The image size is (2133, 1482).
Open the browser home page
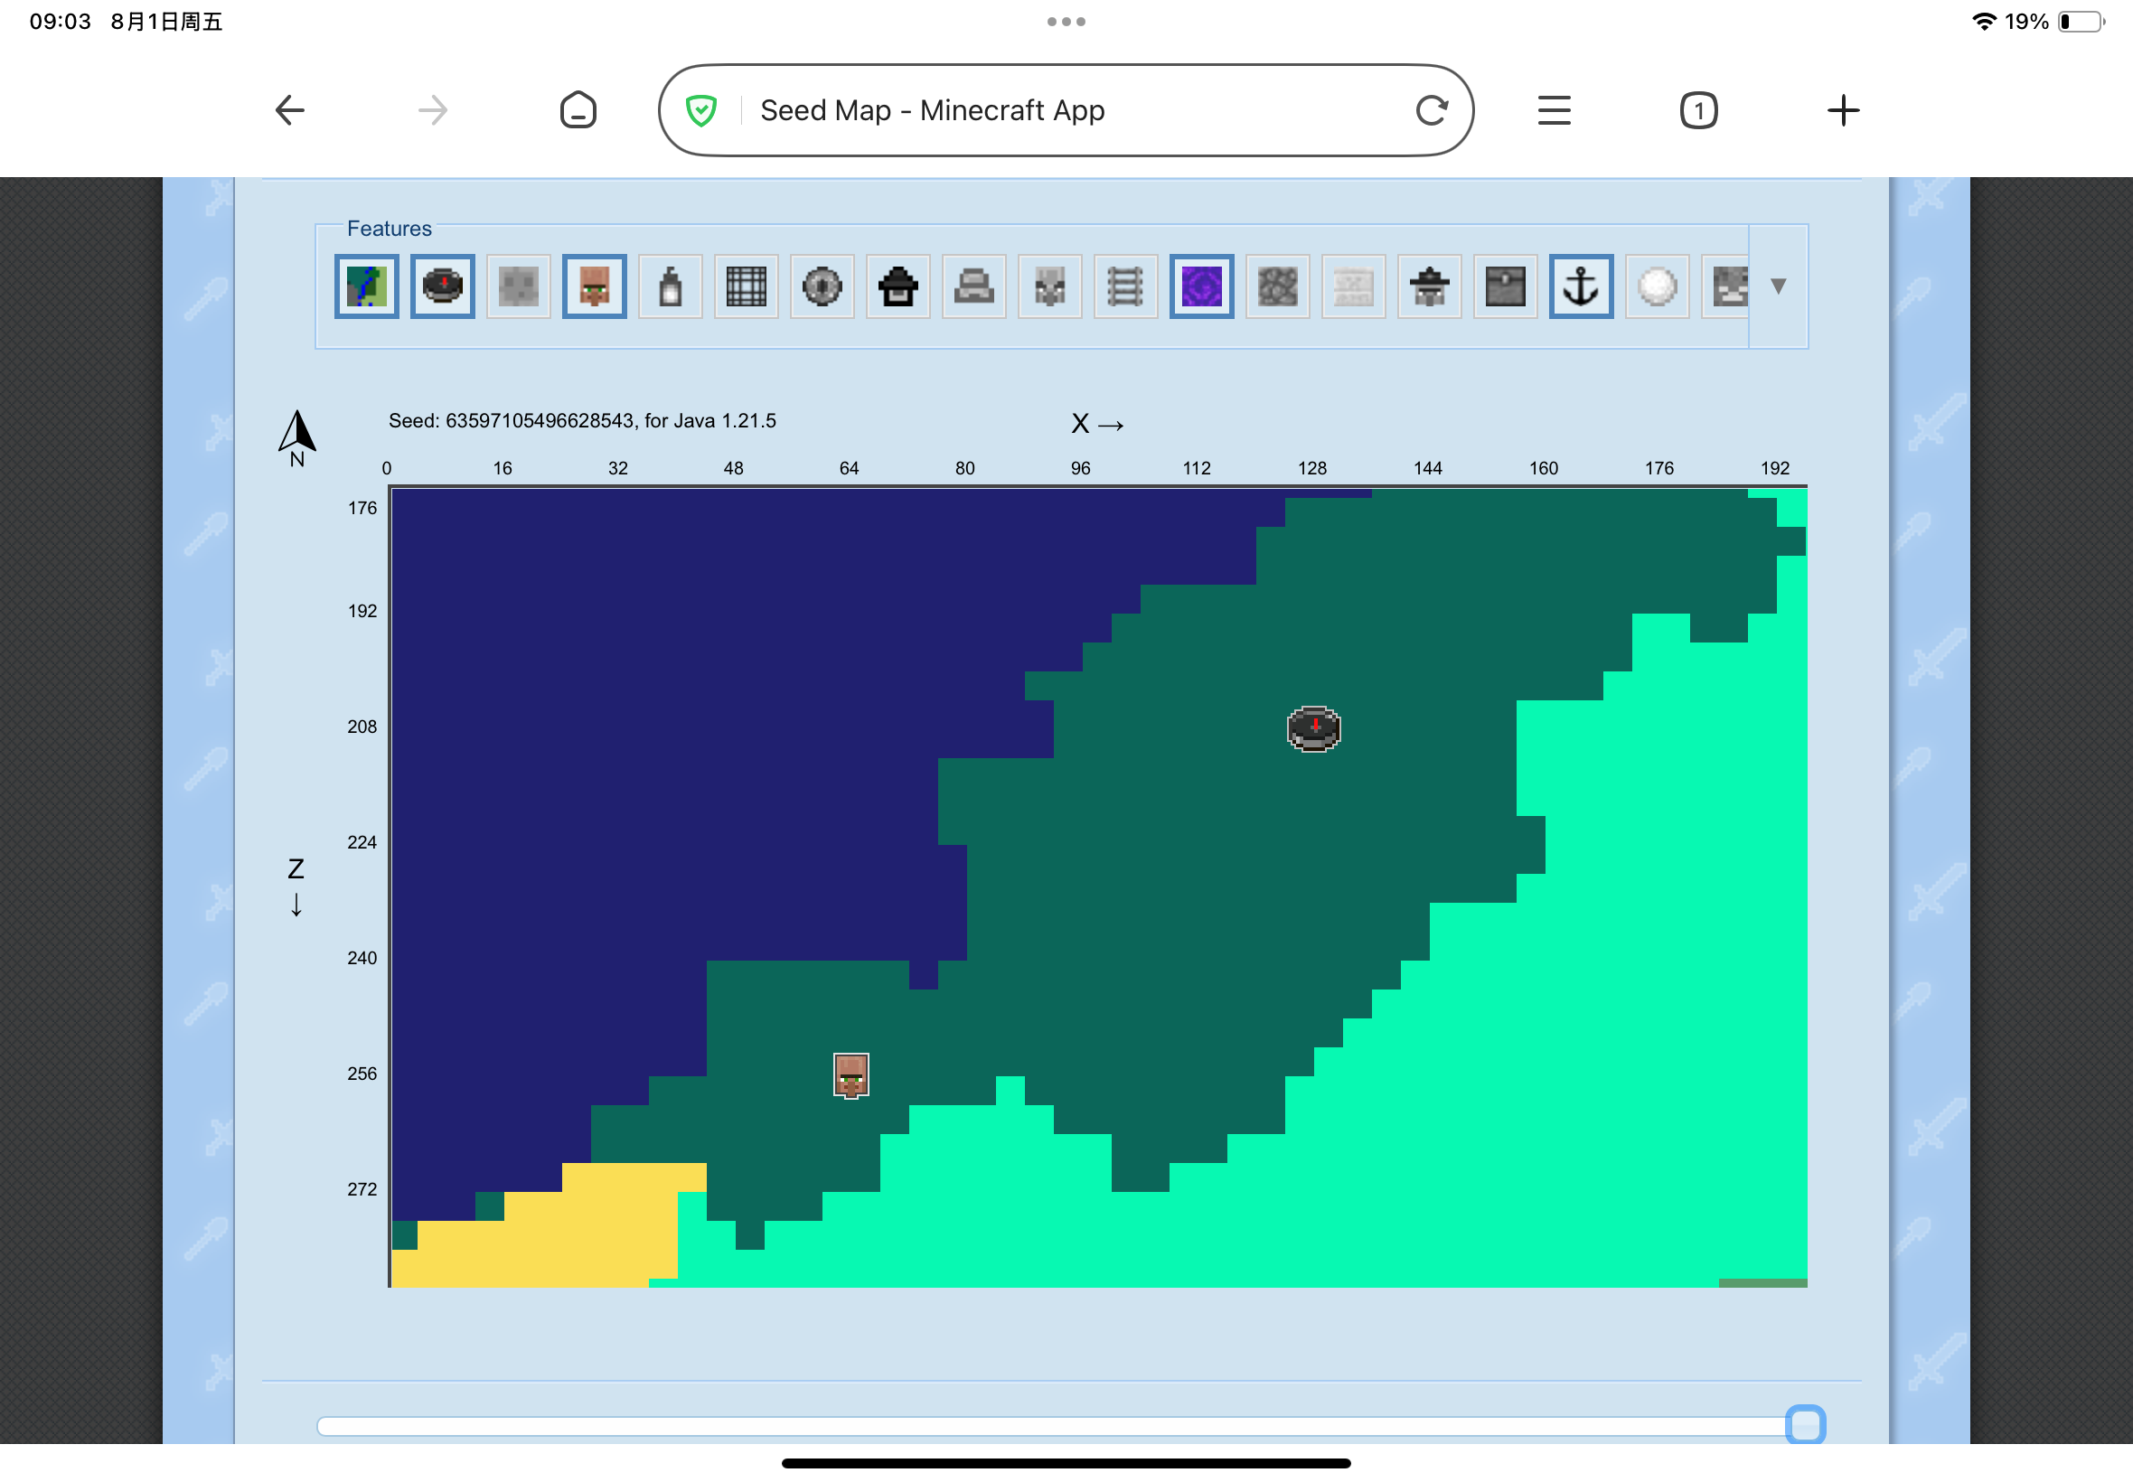pos(578,110)
